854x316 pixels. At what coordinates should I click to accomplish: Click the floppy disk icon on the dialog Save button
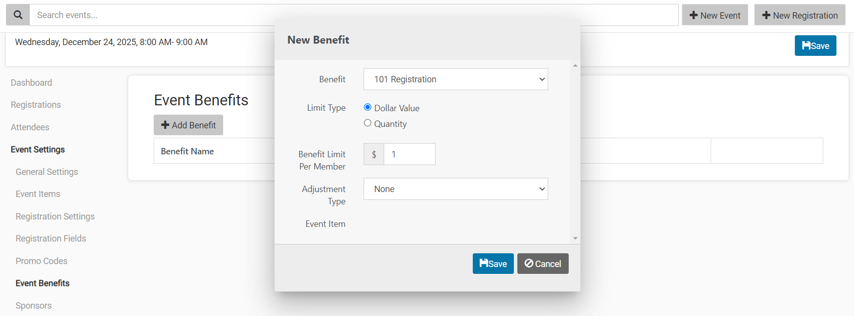[x=484, y=263]
